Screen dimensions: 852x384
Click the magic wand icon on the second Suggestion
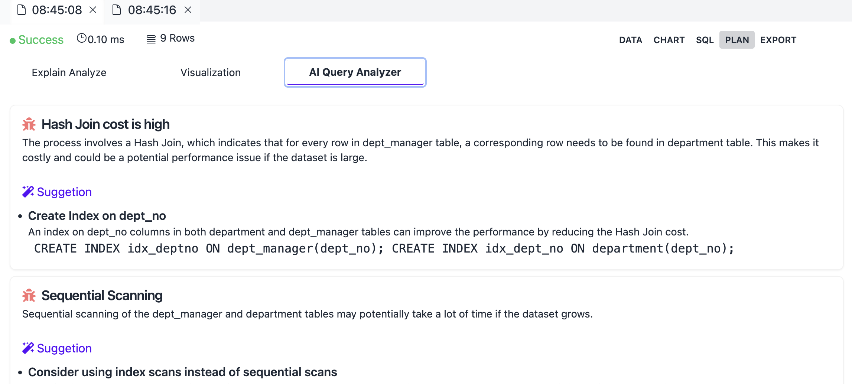click(x=27, y=348)
